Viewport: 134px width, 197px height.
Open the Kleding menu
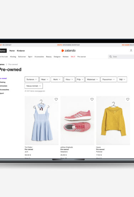[x=13, y=57]
